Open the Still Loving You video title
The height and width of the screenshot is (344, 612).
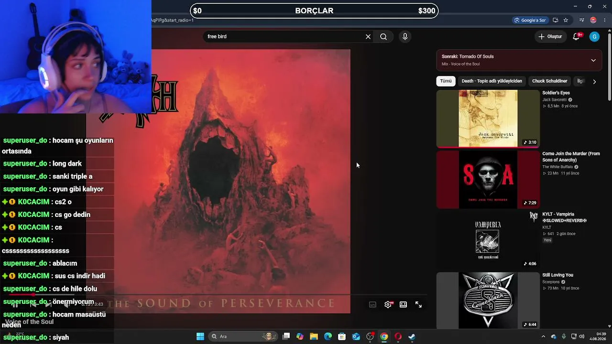557,275
